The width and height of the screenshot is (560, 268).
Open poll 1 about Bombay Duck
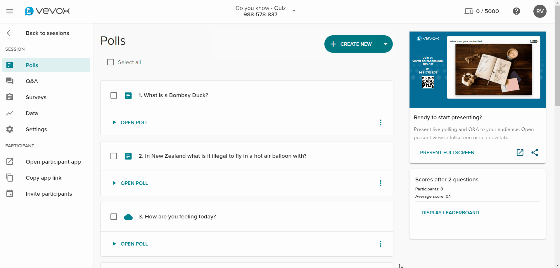coord(130,122)
